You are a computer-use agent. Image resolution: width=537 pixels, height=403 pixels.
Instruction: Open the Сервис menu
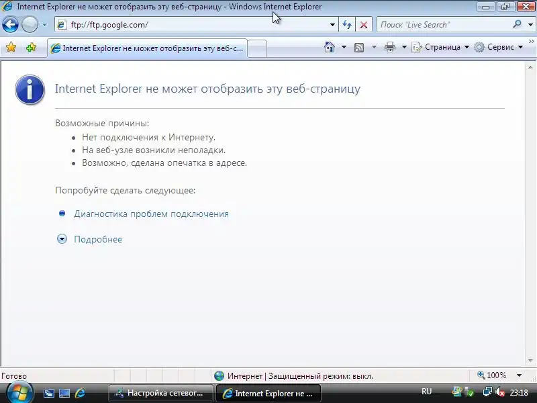(x=499, y=47)
